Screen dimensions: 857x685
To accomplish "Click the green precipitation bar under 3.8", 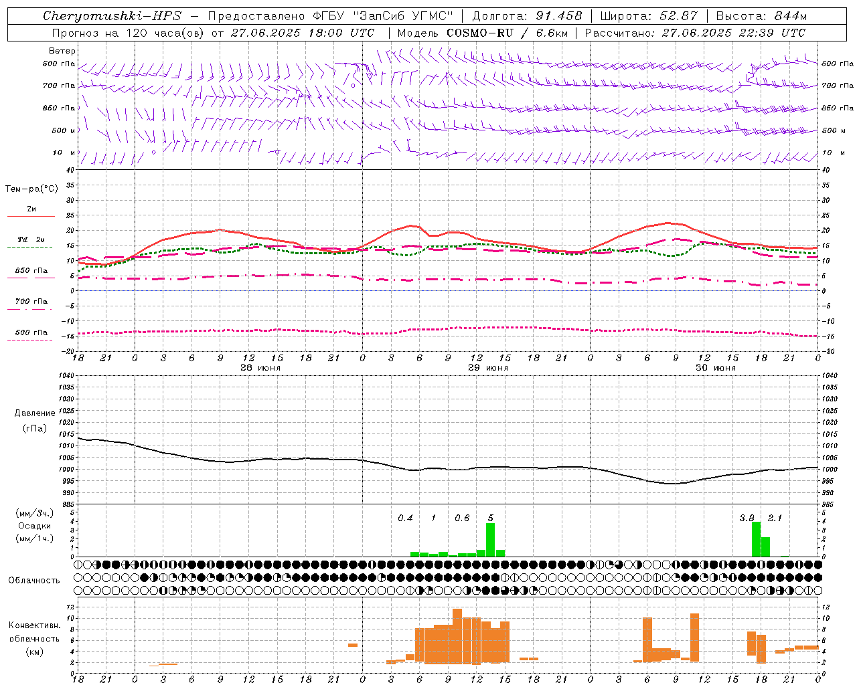I will point(756,539).
